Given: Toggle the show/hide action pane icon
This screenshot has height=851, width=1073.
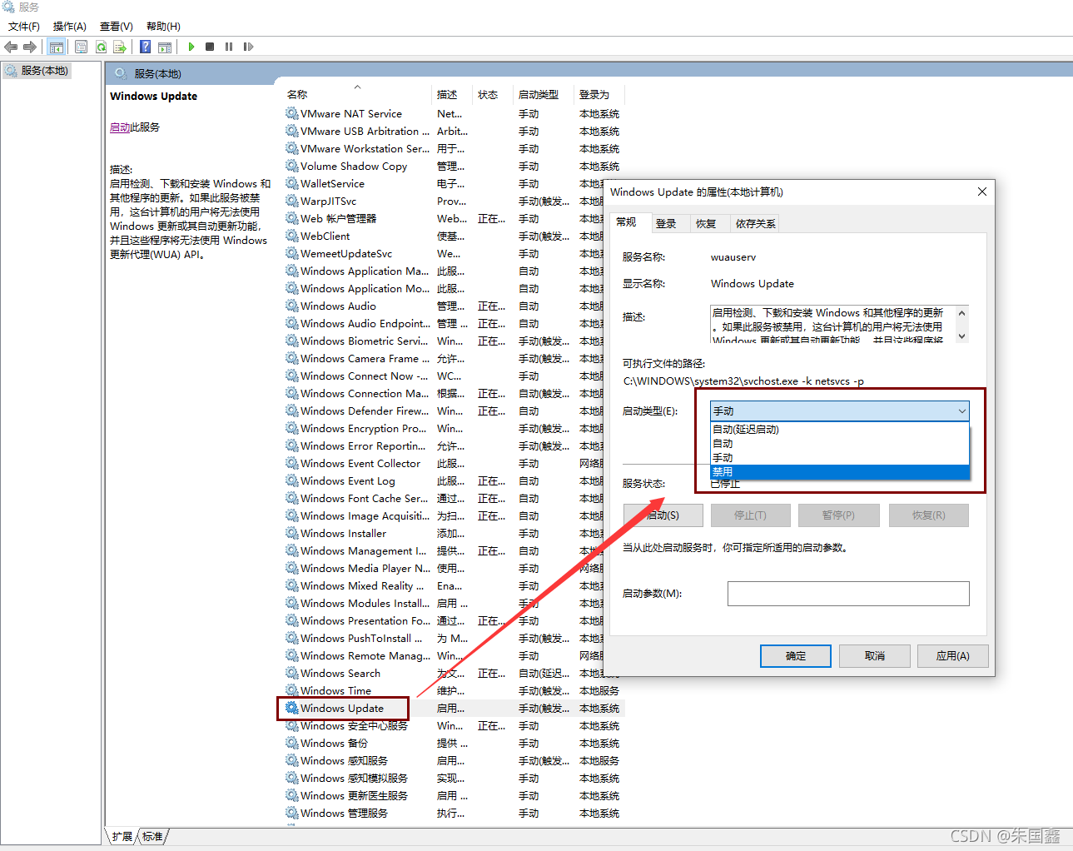Looking at the screenshot, I should 165,47.
